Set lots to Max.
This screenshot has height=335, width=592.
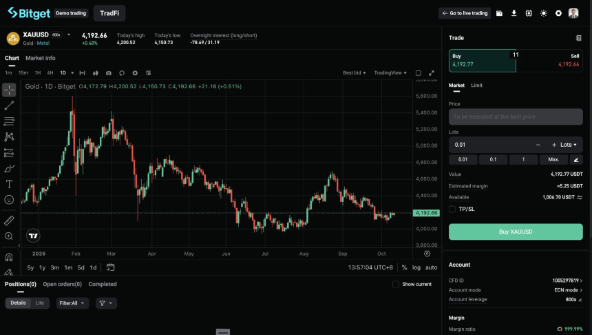coord(553,159)
